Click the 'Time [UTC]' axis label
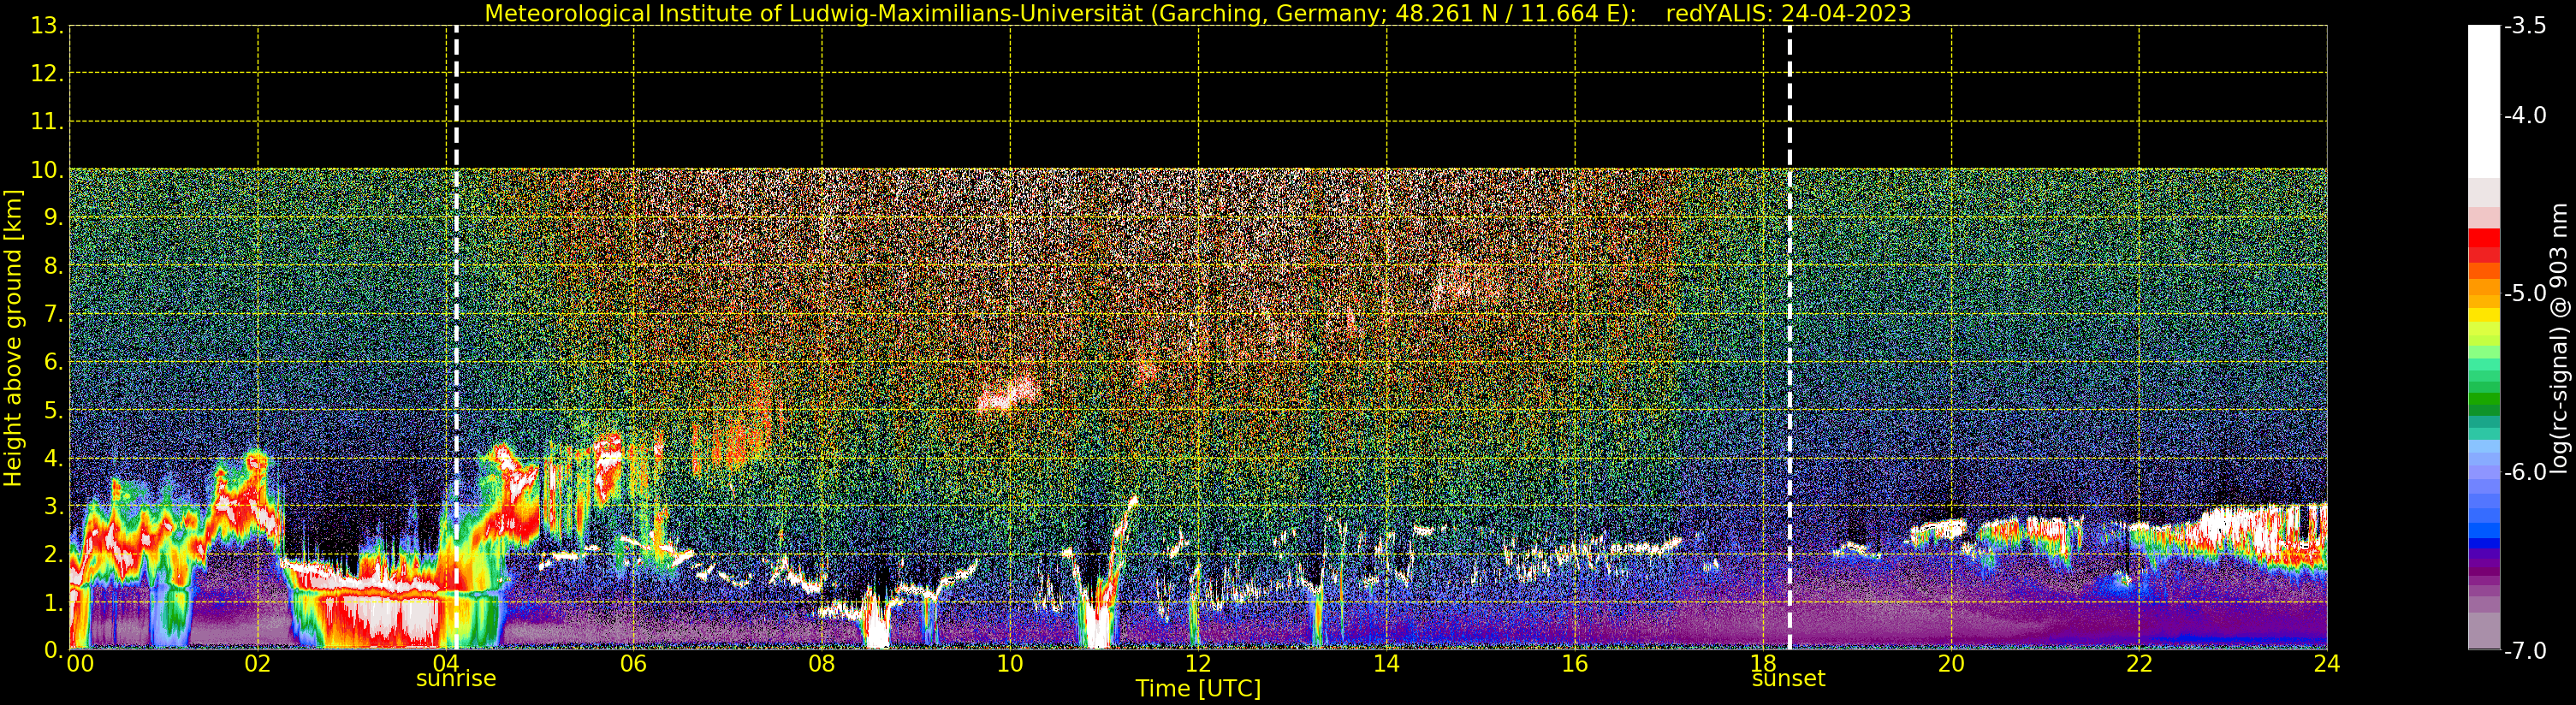Image resolution: width=2576 pixels, height=705 pixels. [1197, 689]
